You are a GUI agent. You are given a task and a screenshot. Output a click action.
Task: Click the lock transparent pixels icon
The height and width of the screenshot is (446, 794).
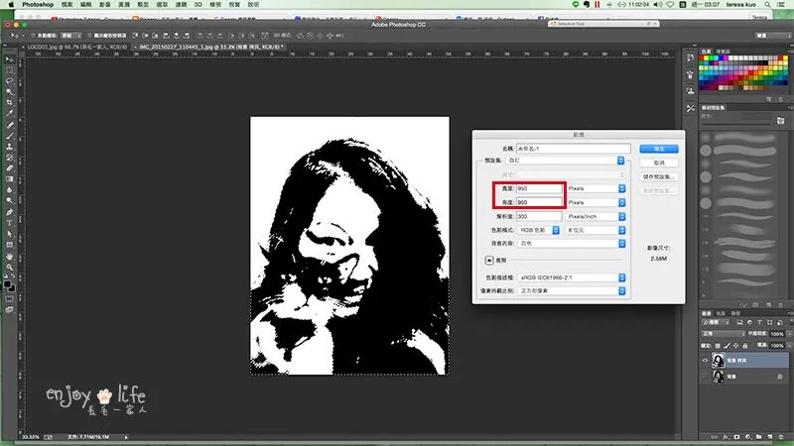coord(718,346)
